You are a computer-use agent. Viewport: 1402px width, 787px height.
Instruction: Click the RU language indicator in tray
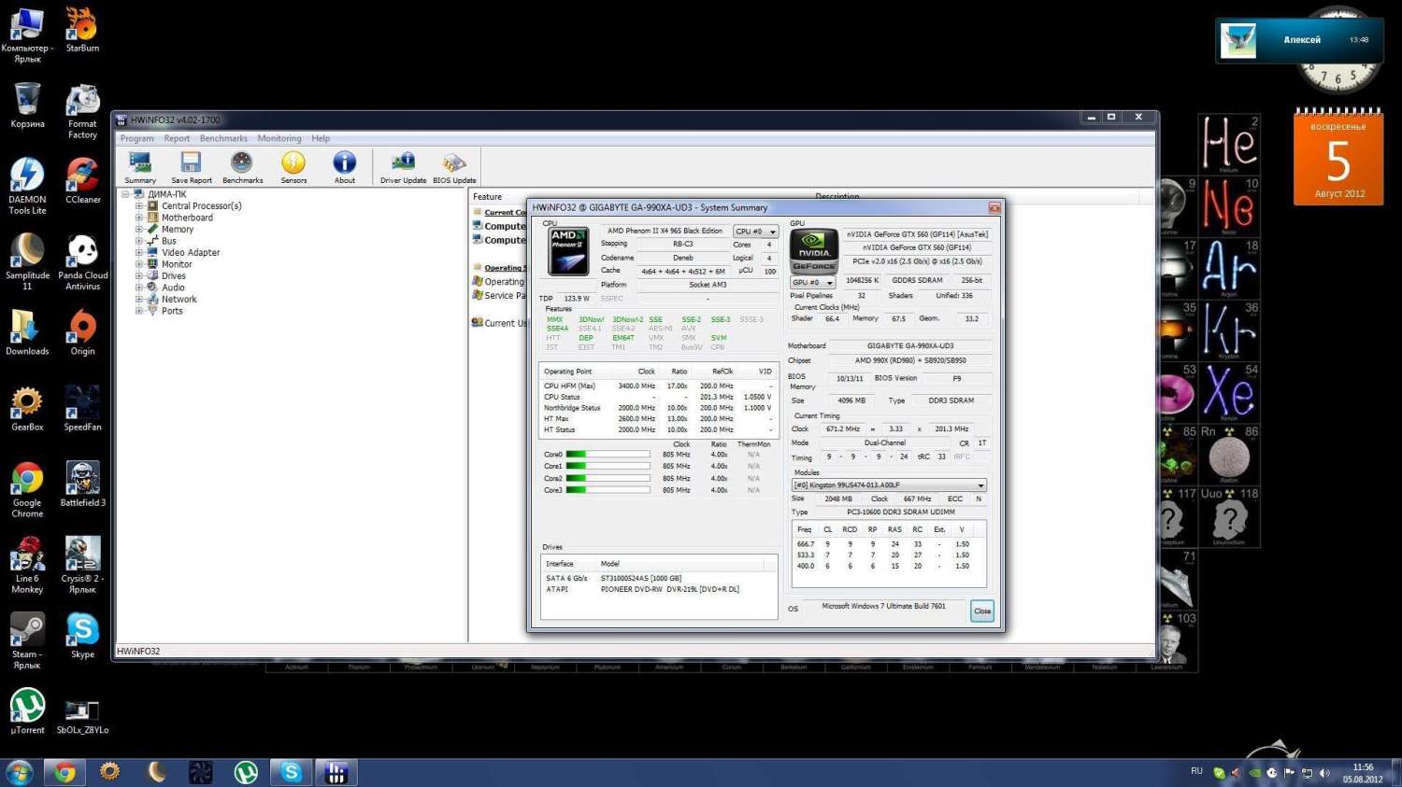click(x=1196, y=771)
